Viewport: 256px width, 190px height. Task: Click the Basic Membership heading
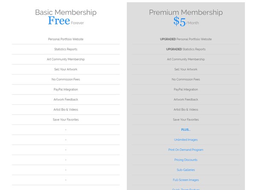tap(66, 12)
